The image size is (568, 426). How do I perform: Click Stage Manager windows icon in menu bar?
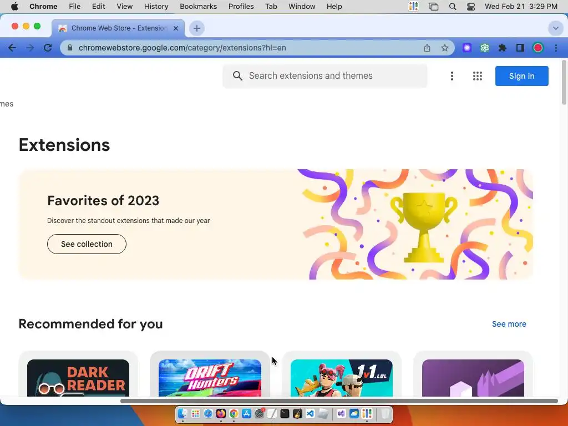(433, 7)
